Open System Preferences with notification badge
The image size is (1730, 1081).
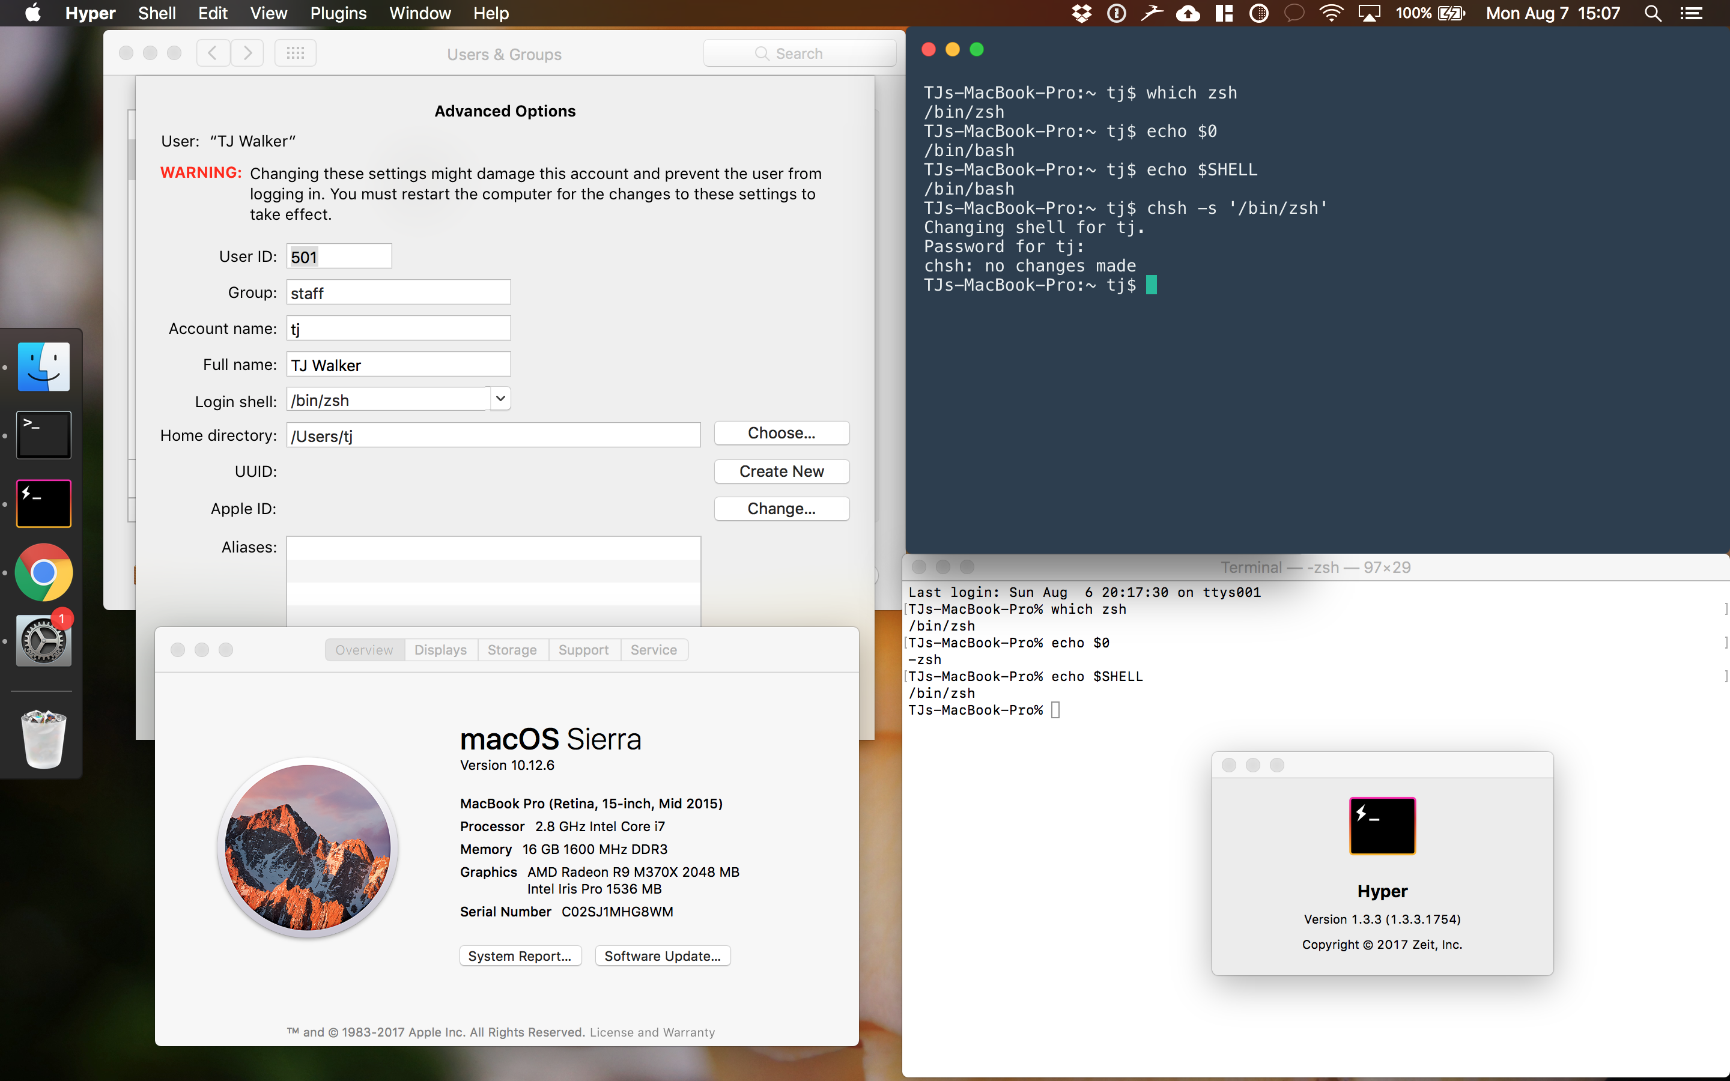43,641
